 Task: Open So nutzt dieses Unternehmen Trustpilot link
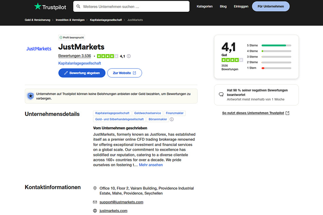[x=256, y=113]
